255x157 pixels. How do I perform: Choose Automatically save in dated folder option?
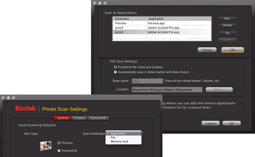pyautogui.click(x=115, y=72)
